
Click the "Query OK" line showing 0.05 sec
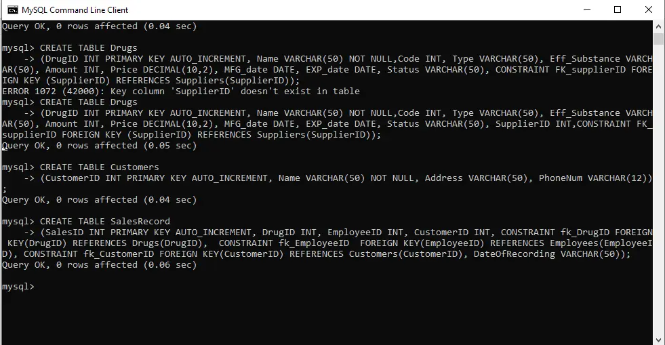[x=100, y=146]
